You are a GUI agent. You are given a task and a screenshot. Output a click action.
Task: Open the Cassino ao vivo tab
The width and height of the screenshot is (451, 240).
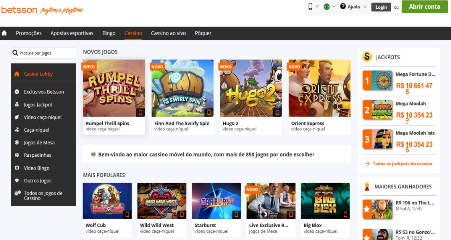click(x=168, y=33)
